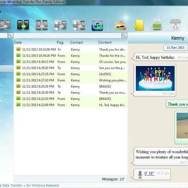Click the green message icon for 10:30:20 PM row
Image resolution: width=188 pixels, height=188 pixels.
18,55
